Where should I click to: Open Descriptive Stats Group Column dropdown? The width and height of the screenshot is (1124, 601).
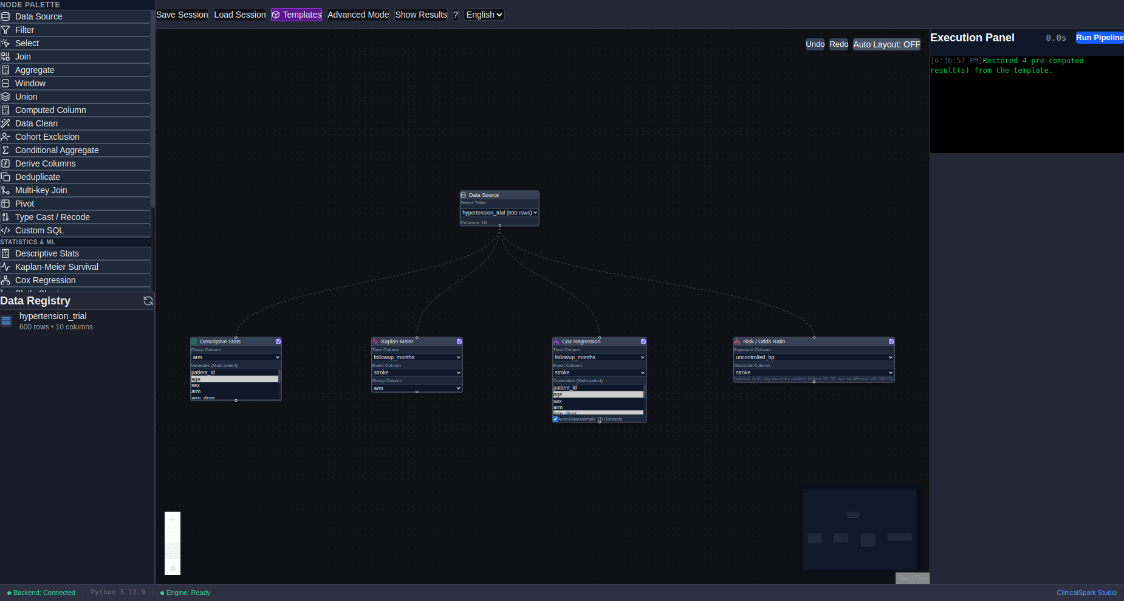pos(236,357)
